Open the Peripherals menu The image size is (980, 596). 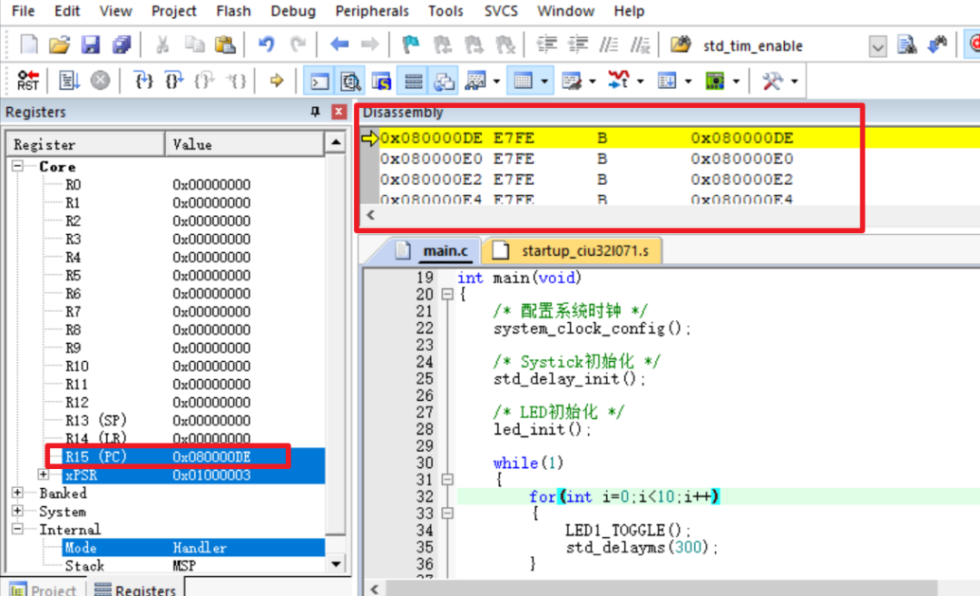coord(372,11)
